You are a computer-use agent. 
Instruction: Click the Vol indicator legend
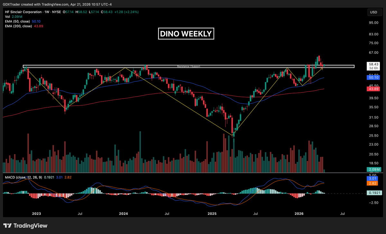tap(7, 16)
